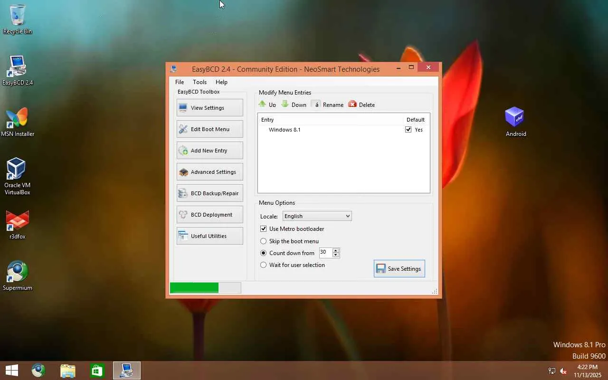Launch Supermium from the taskbar

[x=38, y=370]
